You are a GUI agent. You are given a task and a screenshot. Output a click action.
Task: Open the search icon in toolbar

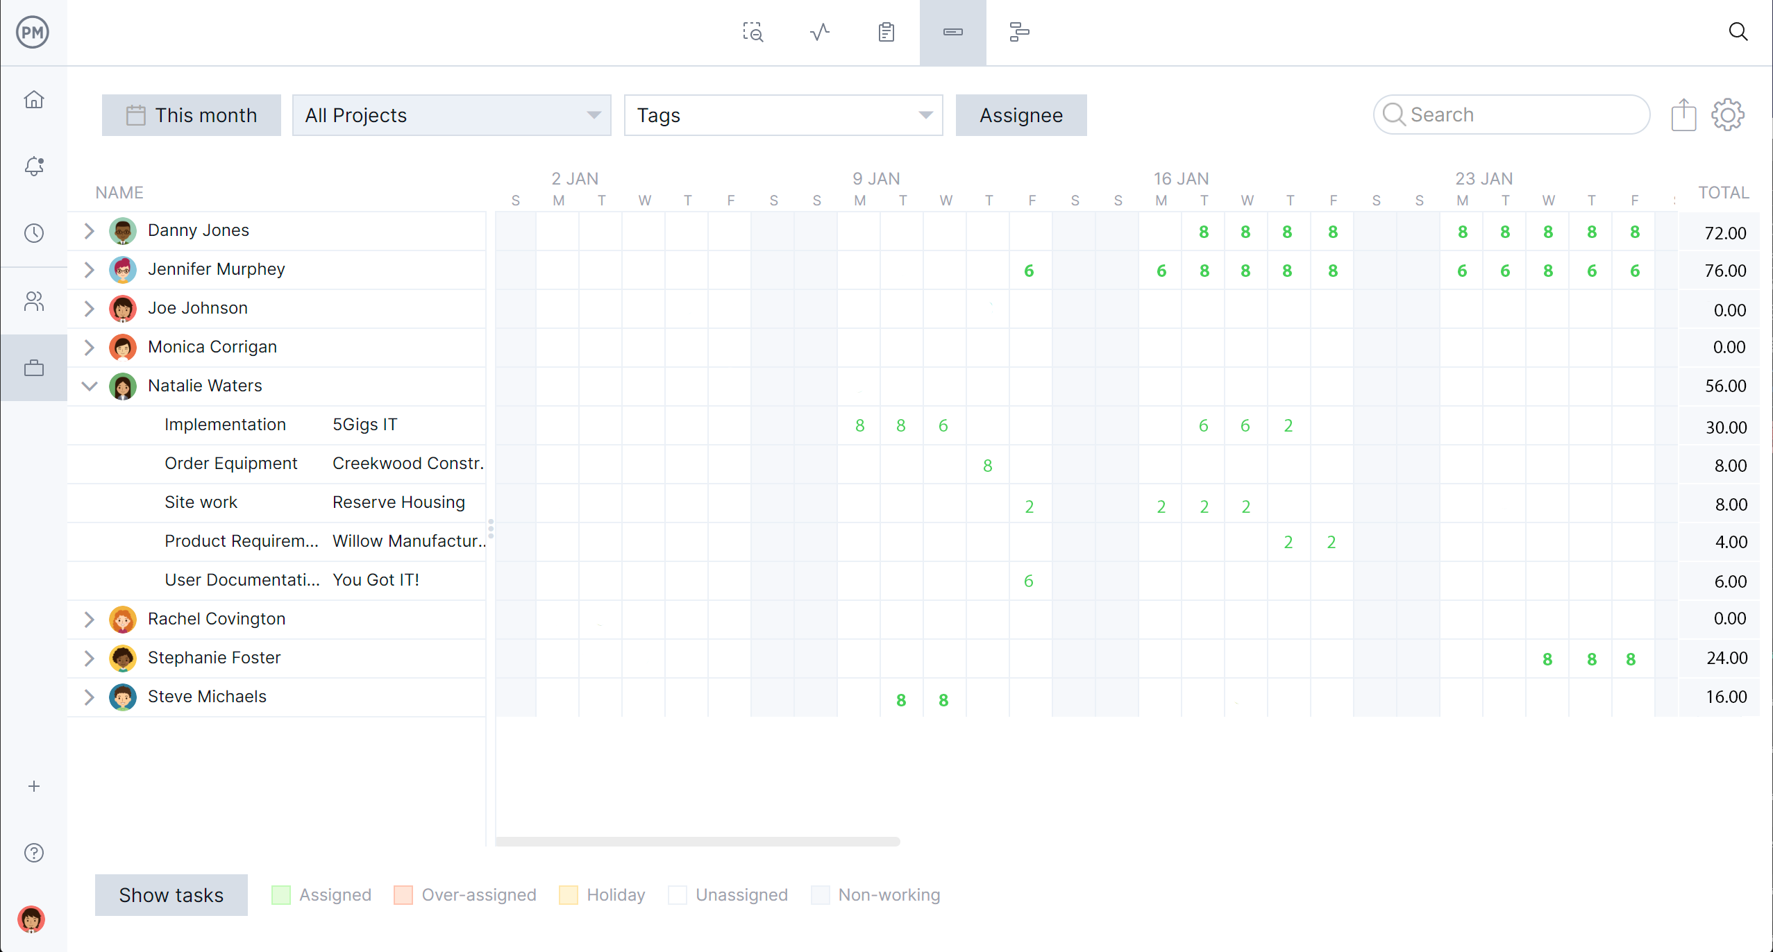(x=1739, y=32)
